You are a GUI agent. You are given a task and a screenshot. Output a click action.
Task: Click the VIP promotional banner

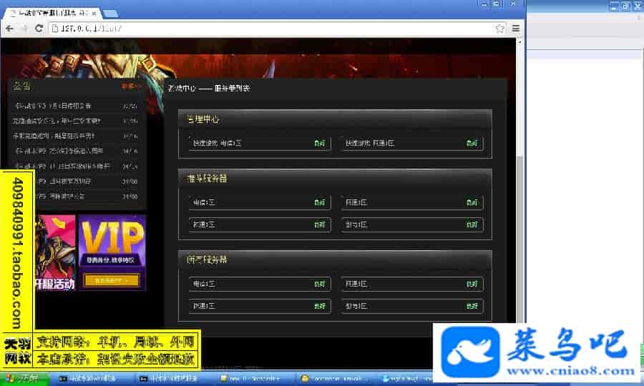pos(112,252)
